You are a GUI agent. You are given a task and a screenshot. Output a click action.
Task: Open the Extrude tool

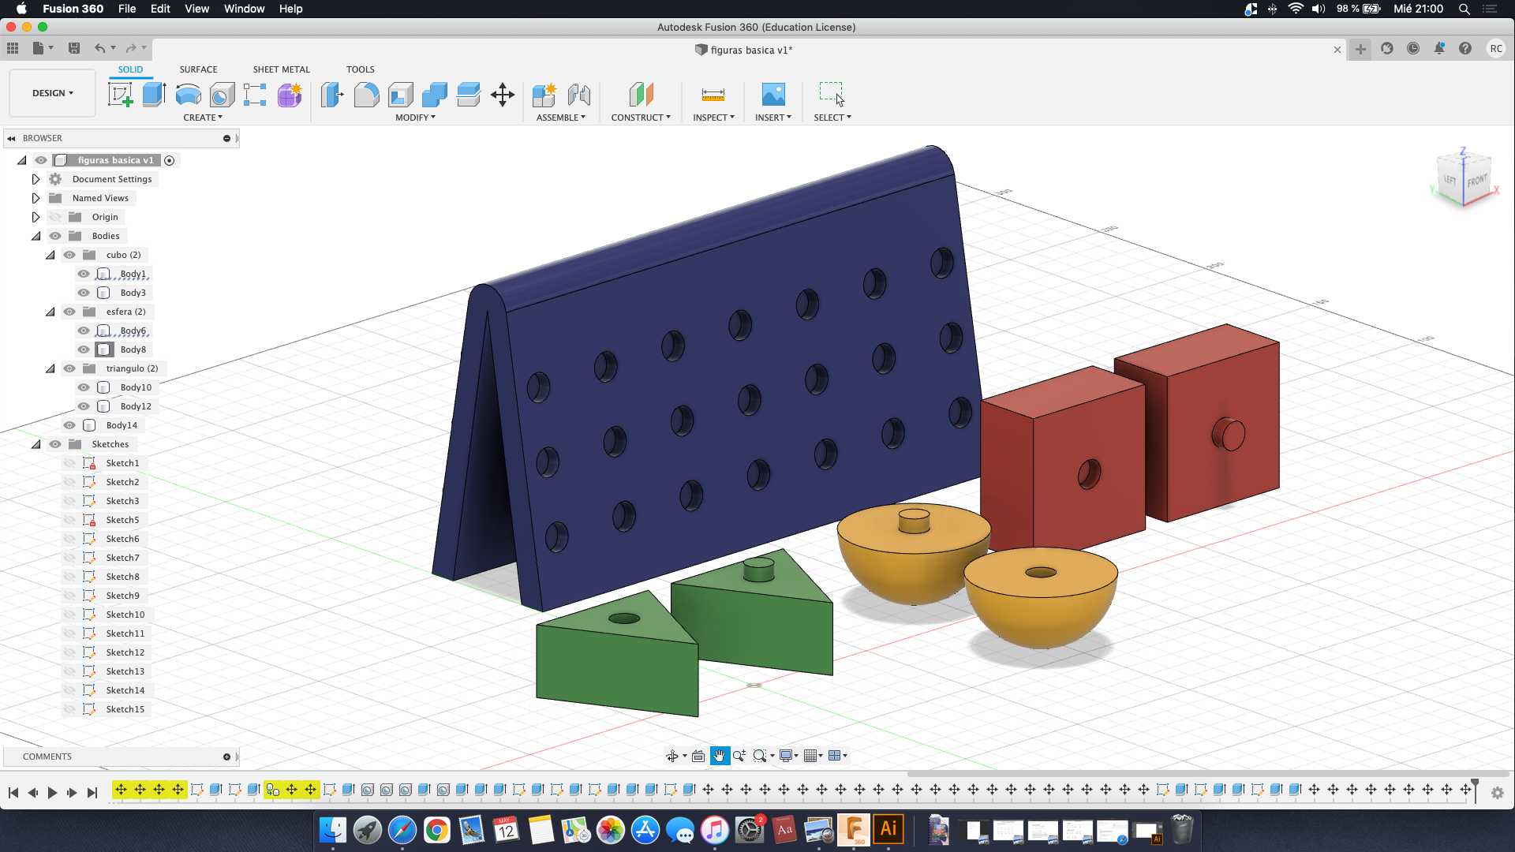coord(153,93)
